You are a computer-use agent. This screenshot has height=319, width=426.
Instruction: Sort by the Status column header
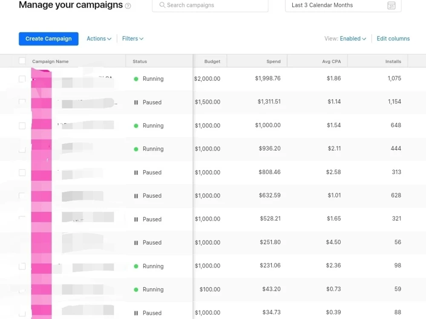click(x=140, y=61)
